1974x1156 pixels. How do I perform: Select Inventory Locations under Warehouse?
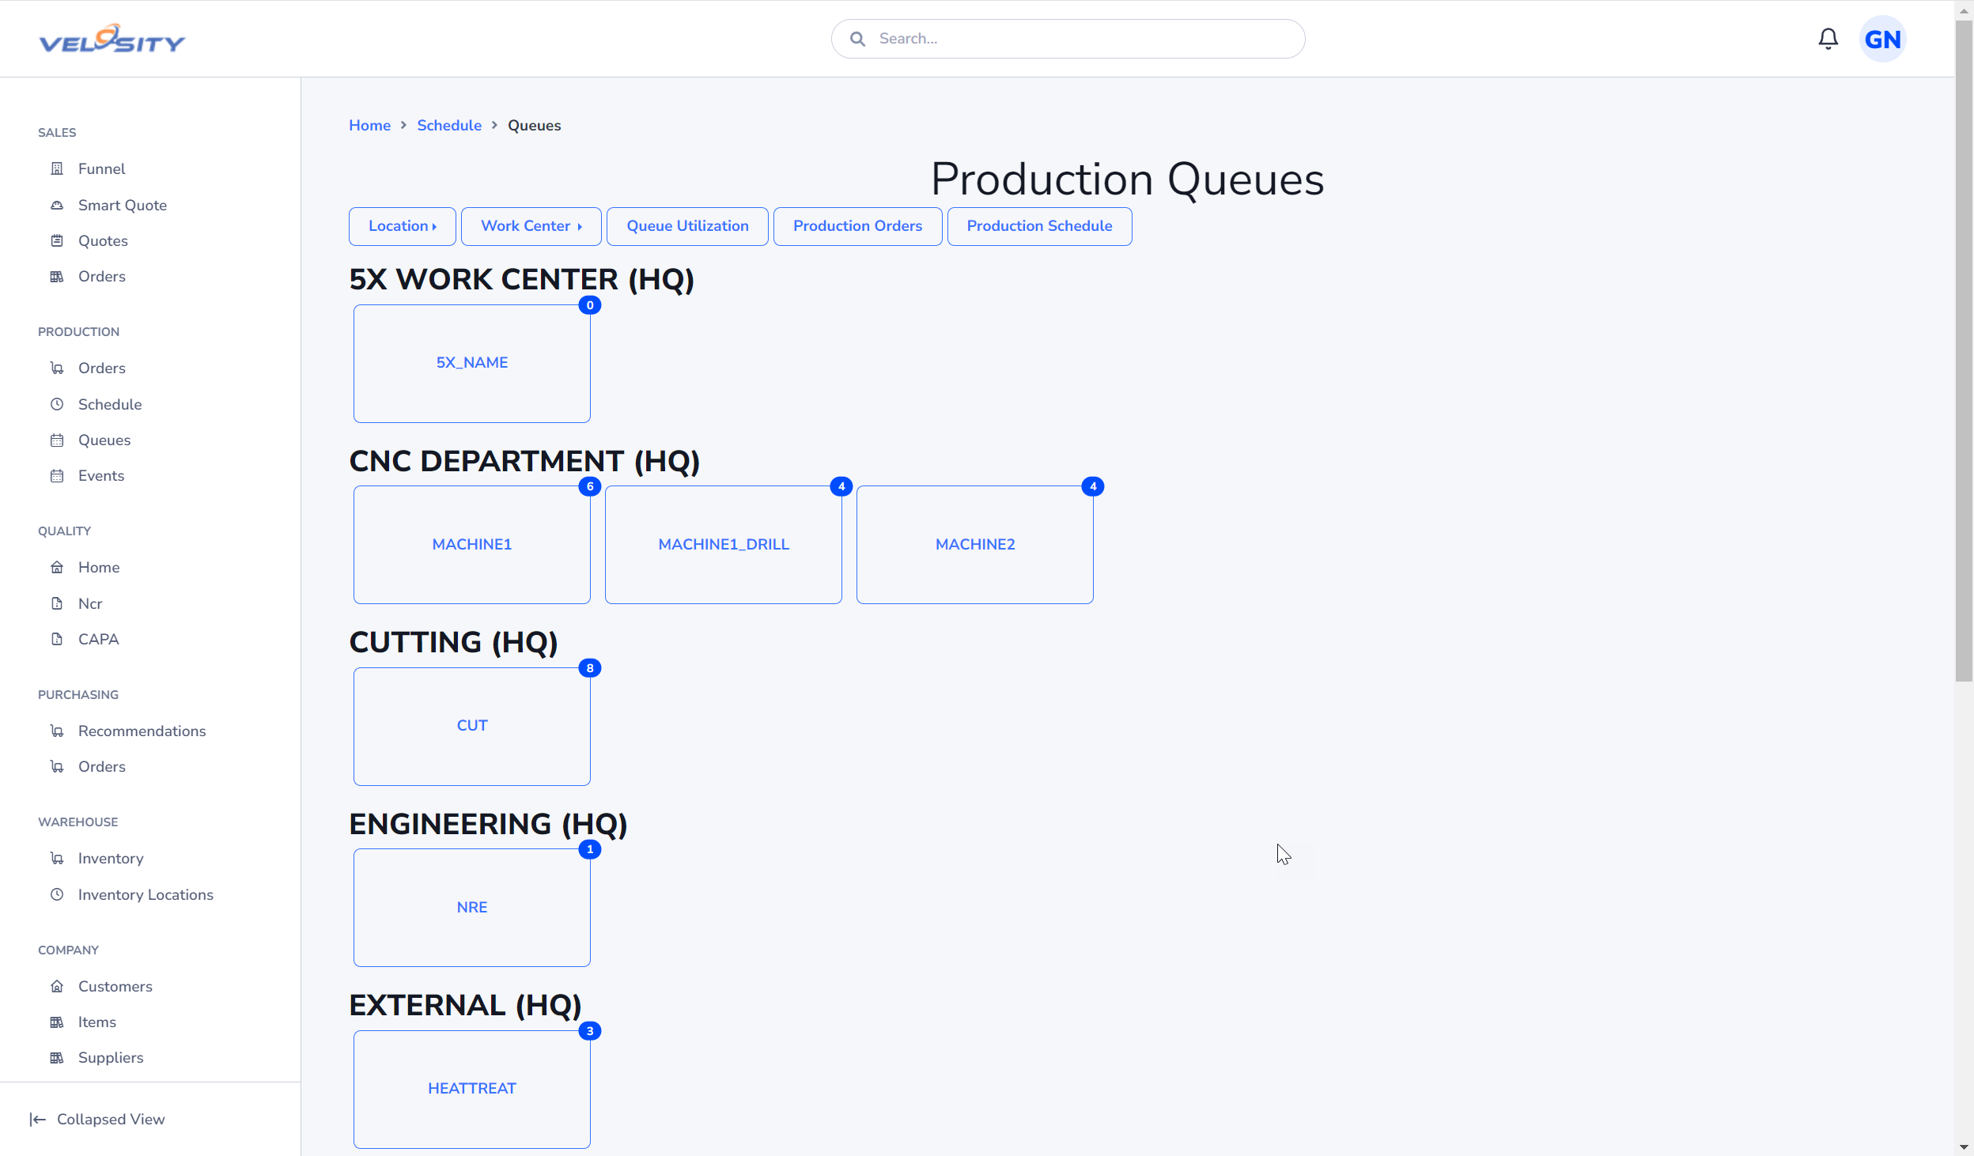[x=146, y=894]
